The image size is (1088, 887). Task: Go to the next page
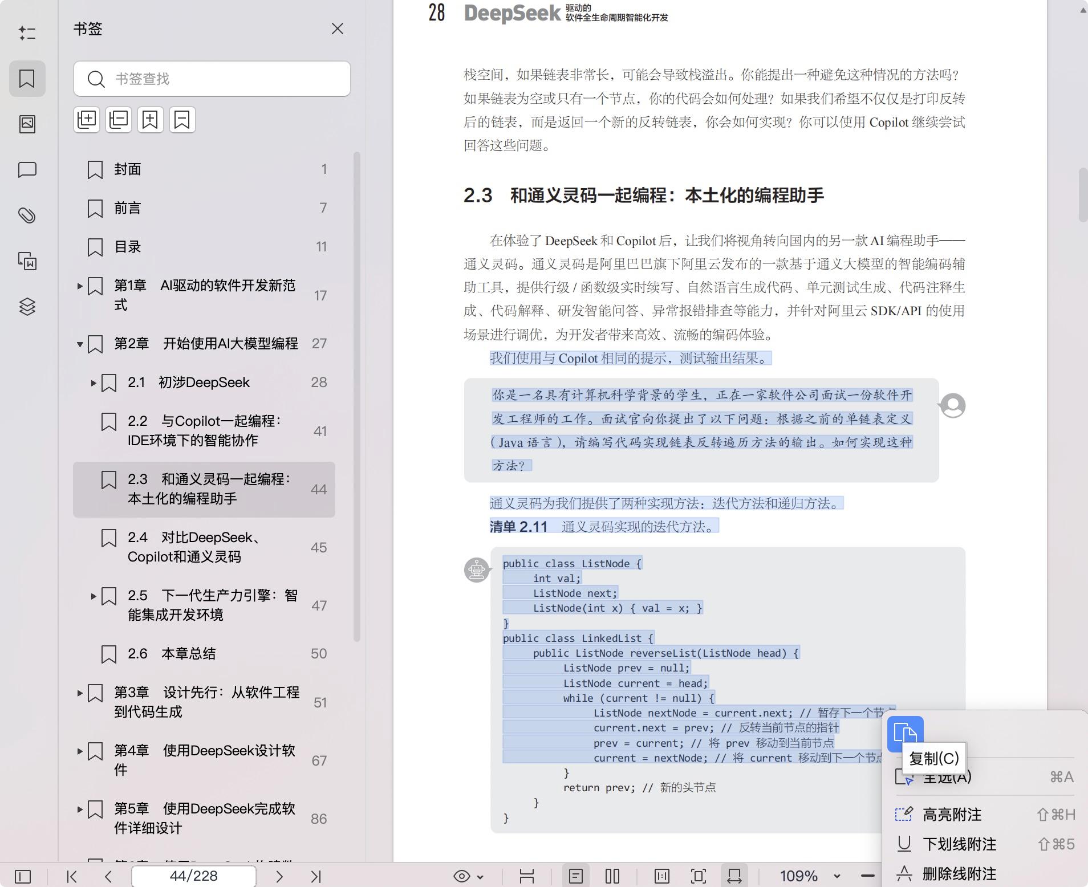pyautogui.click(x=279, y=876)
